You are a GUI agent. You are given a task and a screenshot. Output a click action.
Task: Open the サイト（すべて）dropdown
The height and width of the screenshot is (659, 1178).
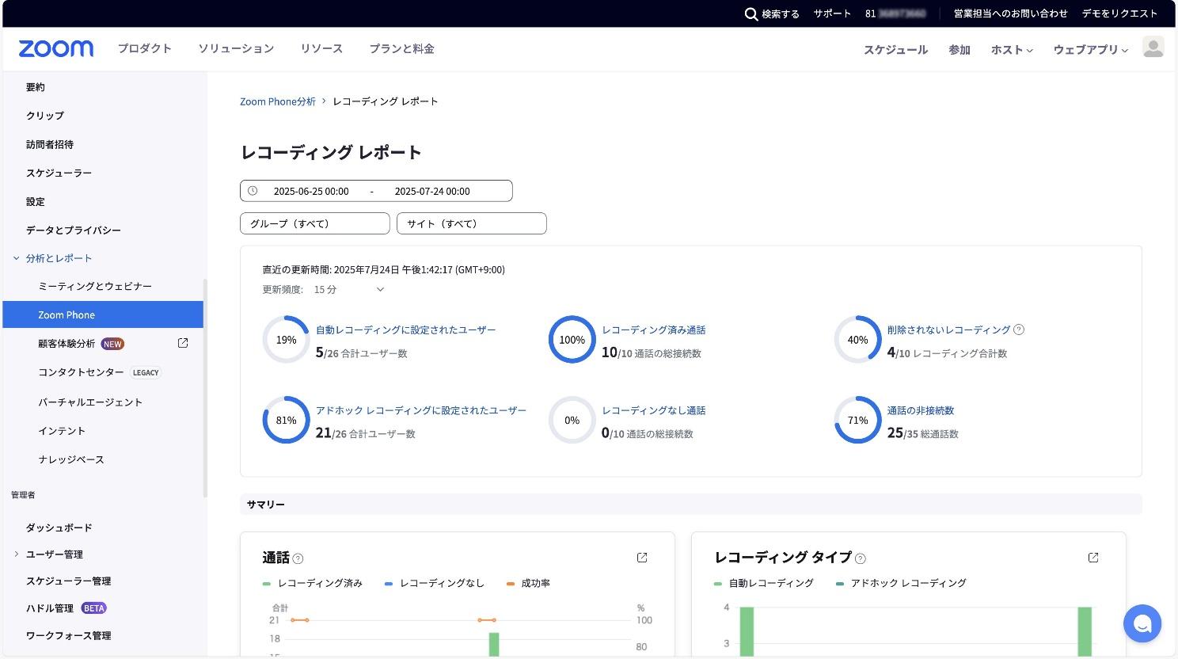[x=472, y=223]
